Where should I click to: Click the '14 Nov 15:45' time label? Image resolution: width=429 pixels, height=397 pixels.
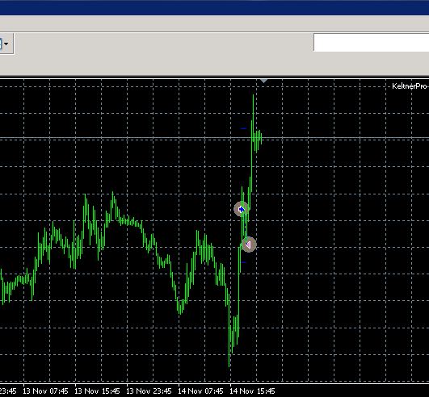tap(252, 391)
